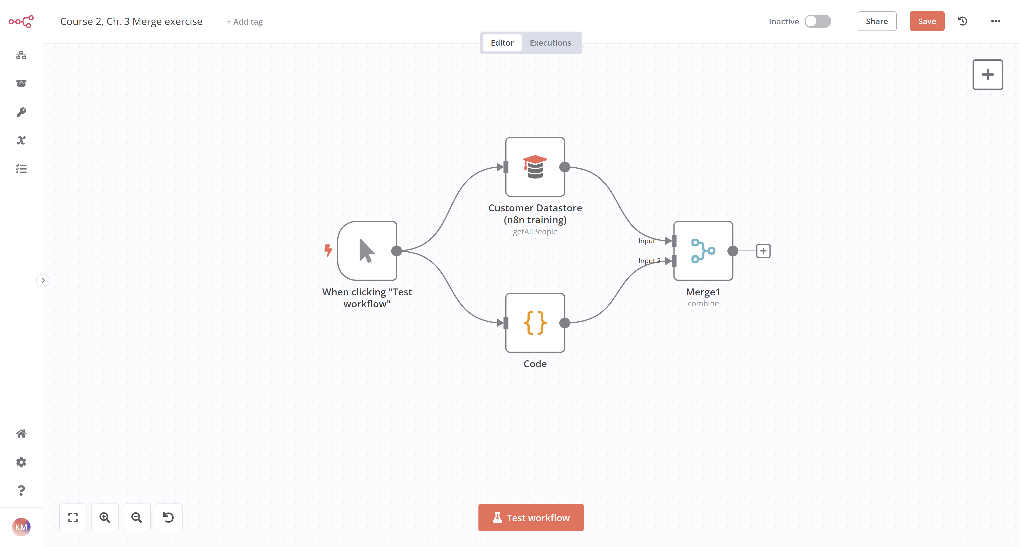The height and width of the screenshot is (547, 1019).
Task: Run the workflow with Test workflow button
Action: 530,517
